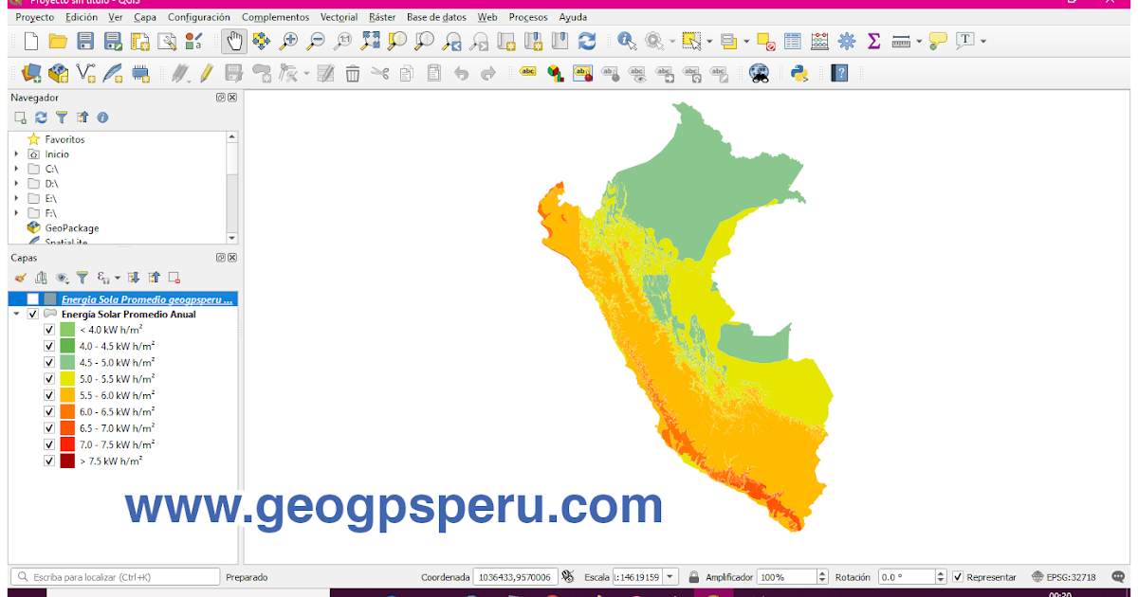Expand the Inicio node in Navegador

click(16, 154)
